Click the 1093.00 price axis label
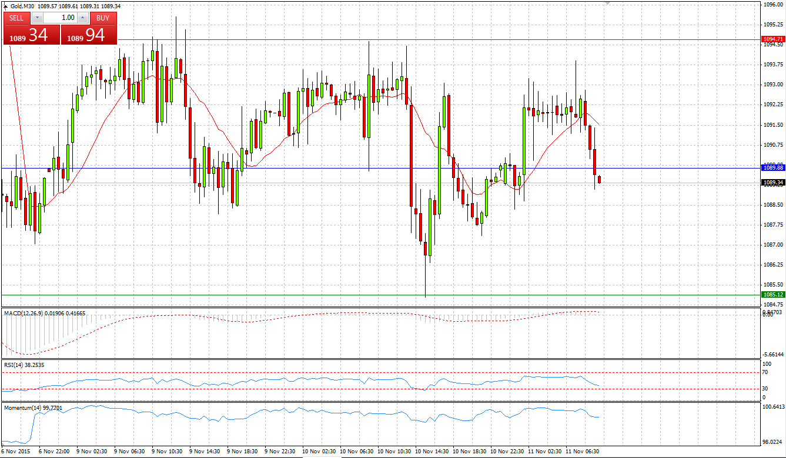Screen dimensions: 786x458 coord(772,85)
